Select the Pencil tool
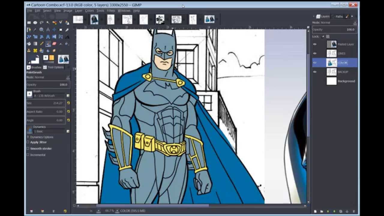The height and width of the screenshot is (216, 384). 41,43
